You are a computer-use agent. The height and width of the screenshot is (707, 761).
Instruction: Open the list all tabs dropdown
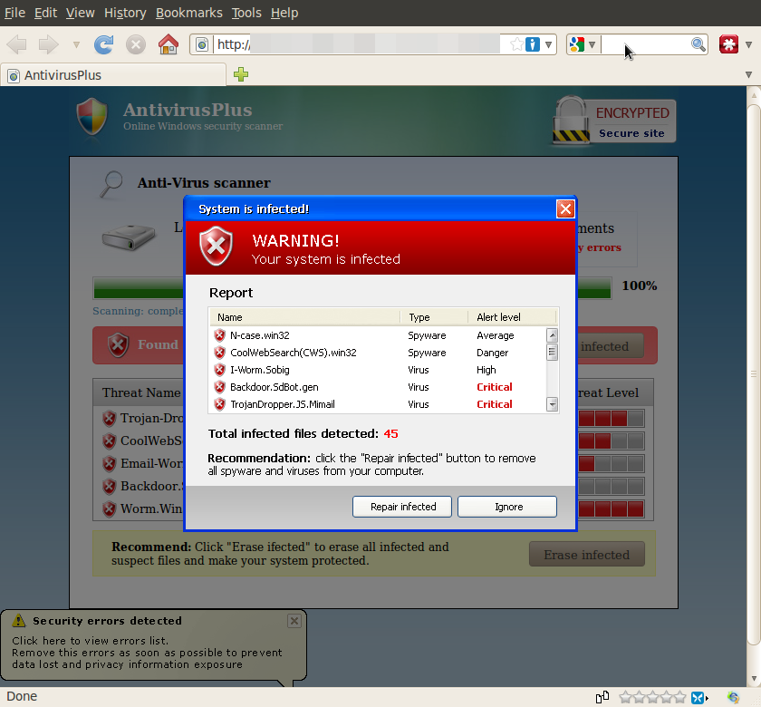(x=748, y=74)
